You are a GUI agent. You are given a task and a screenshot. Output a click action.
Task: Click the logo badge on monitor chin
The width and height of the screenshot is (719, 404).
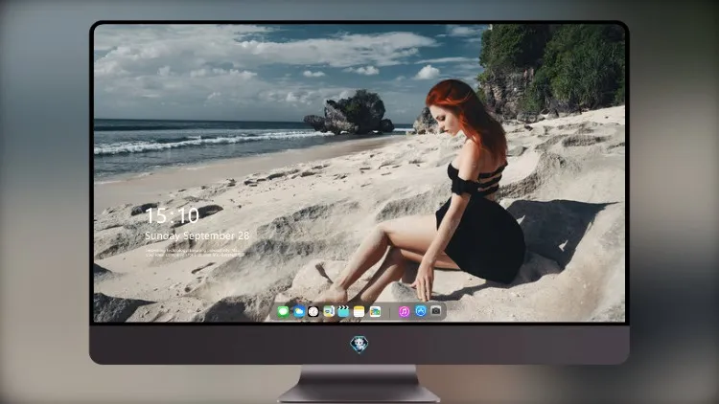tap(359, 345)
